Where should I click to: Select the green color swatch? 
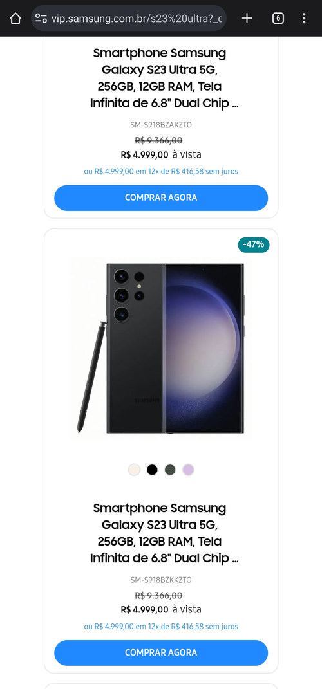(x=170, y=470)
